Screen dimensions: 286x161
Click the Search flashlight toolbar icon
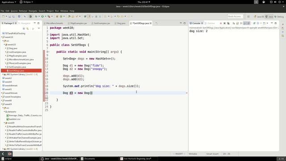pyautogui.click(x=77, y=17)
